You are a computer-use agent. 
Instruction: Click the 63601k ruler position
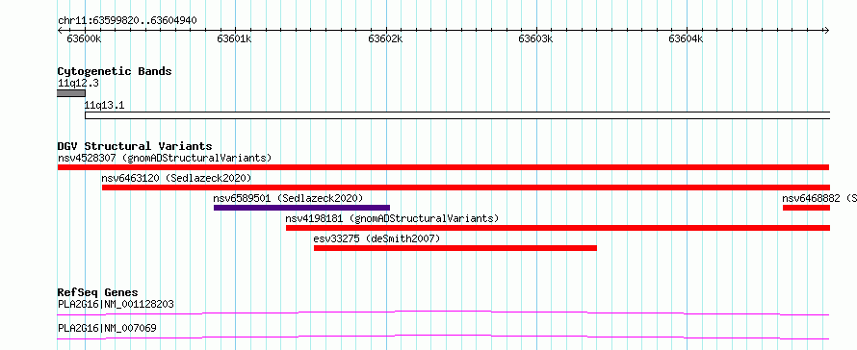(235, 38)
